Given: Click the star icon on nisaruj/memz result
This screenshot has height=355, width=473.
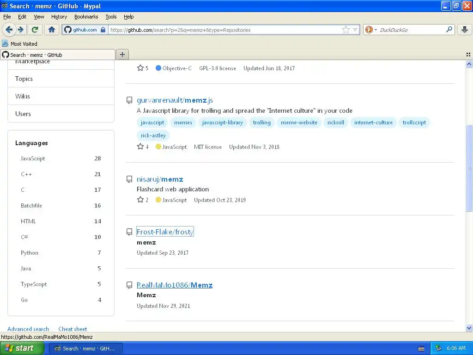Looking at the screenshot, I should tap(140, 200).
